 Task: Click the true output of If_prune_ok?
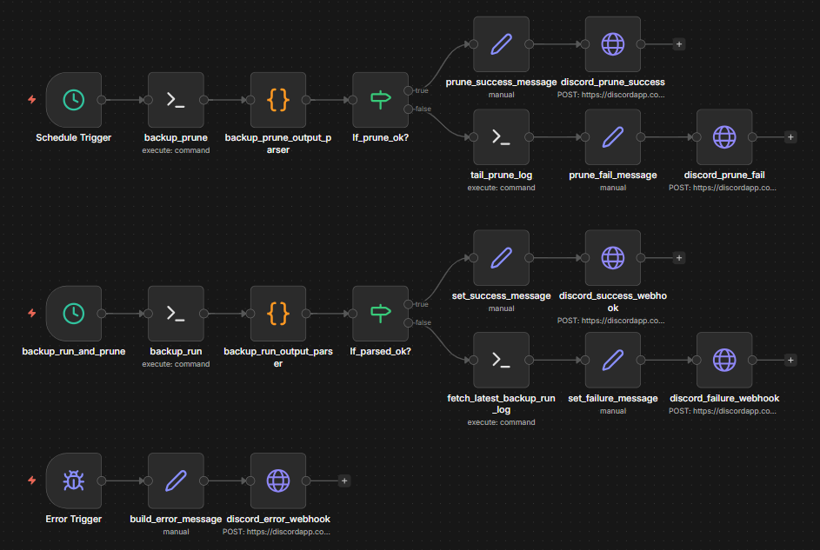click(409, 90)
